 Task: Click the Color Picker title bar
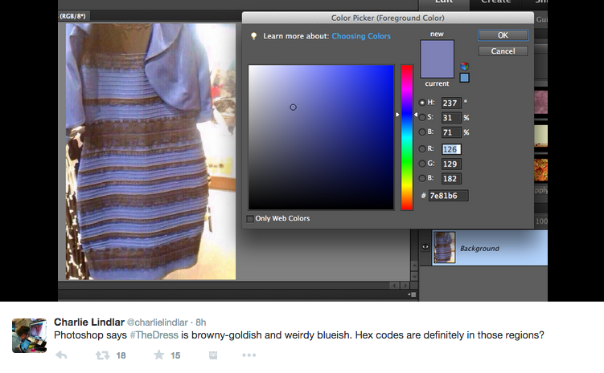[x=388, y=18]
